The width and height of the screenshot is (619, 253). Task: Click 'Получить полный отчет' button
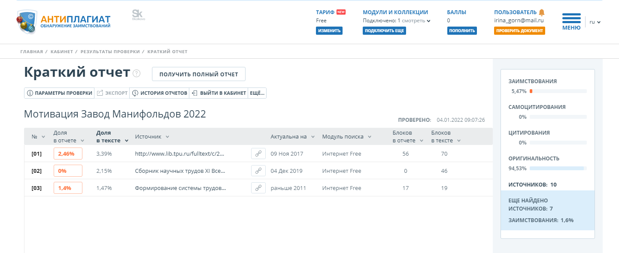(198, 74)
